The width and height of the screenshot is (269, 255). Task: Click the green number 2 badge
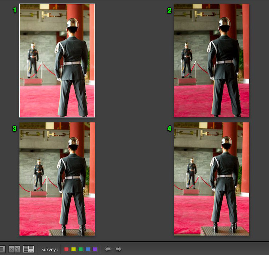(x=169, y=10)
